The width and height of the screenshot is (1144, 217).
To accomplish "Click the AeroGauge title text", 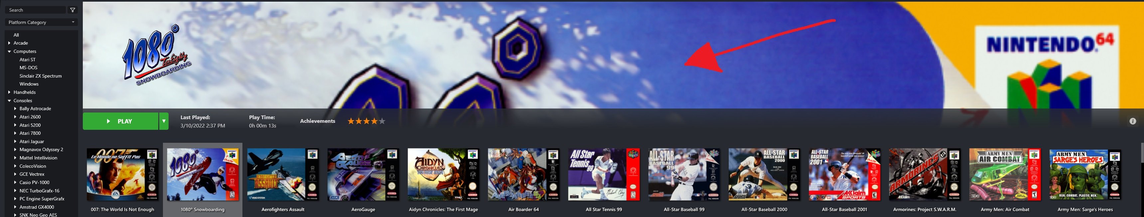I will [363, 209].
